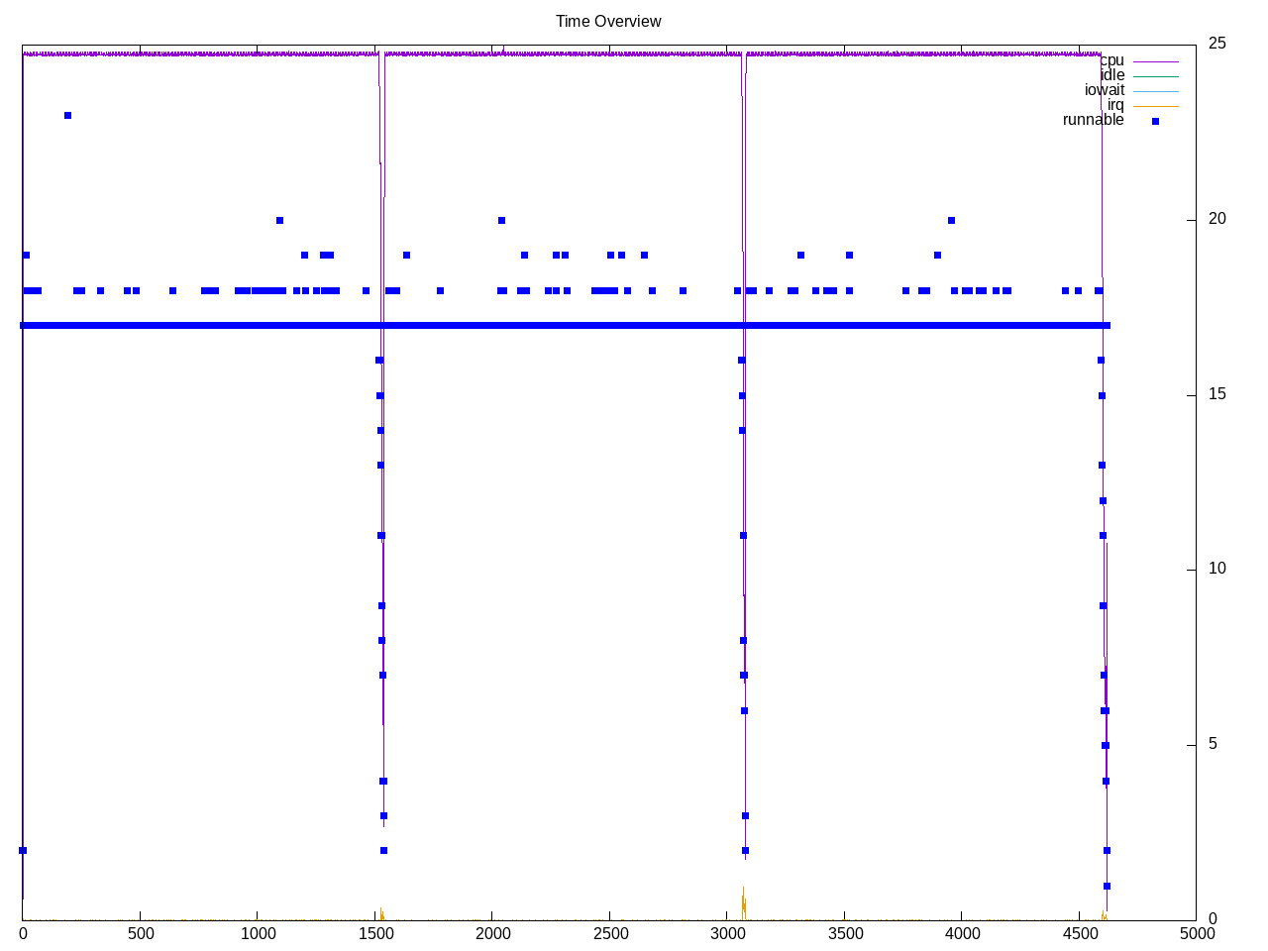Screen dimensions: 1268x951
Task: Click the purple cpu line sample in legend
Action: click(1155, 61)
